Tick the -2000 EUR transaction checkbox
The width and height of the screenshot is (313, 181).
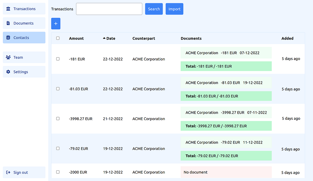(x=58, y=172)
